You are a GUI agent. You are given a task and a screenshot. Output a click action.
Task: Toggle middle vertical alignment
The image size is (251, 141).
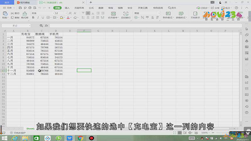pyautogui.click(x=88, y=13)
